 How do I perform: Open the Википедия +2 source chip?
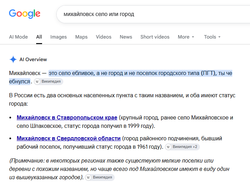tap(182, 147)
